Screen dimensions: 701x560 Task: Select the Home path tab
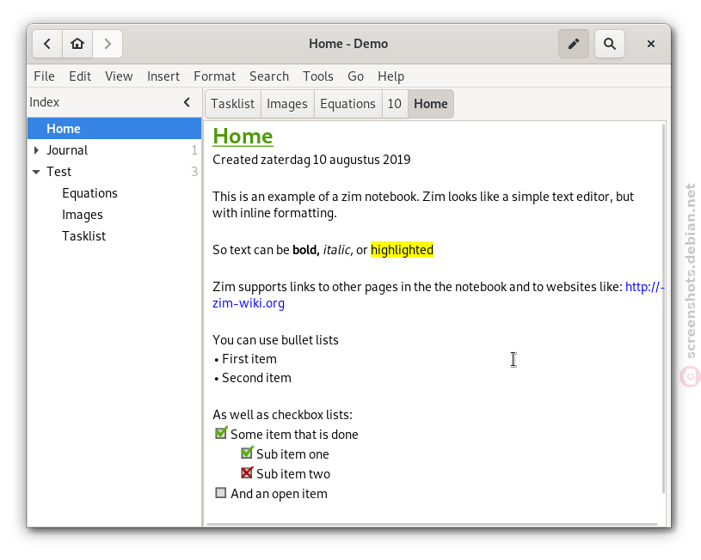431,104
